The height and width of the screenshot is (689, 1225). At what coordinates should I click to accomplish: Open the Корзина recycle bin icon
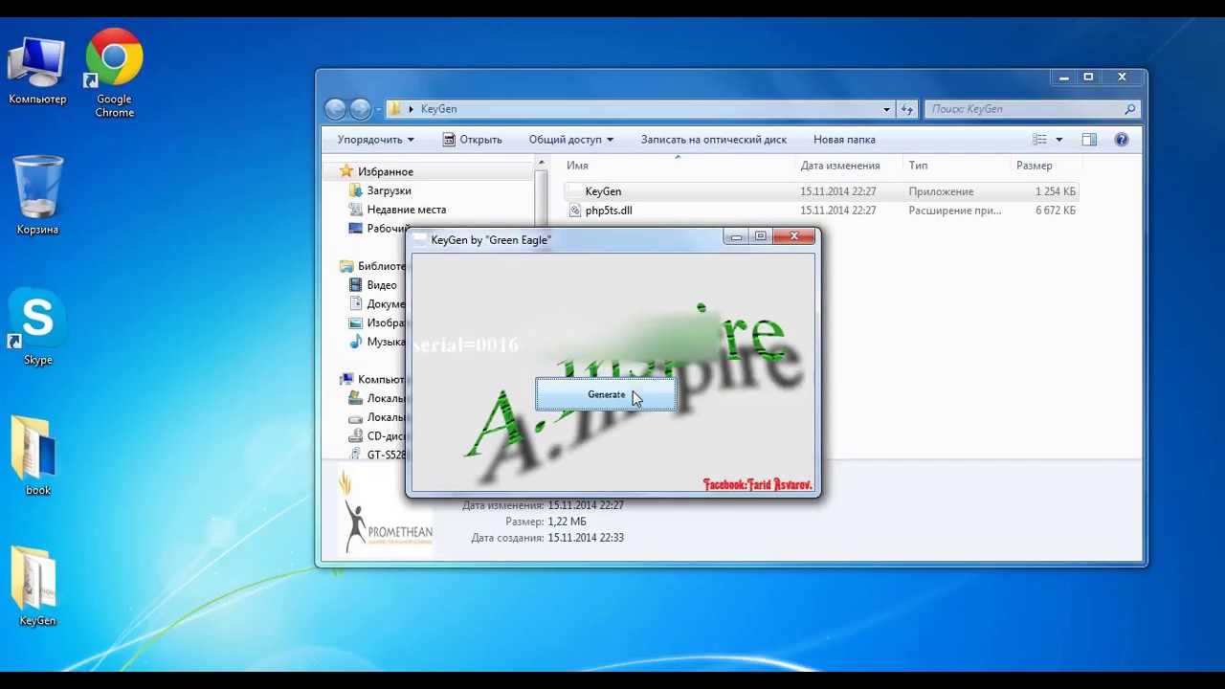(x=37, y=195)
